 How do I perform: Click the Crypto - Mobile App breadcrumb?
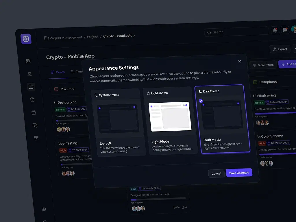119,36
